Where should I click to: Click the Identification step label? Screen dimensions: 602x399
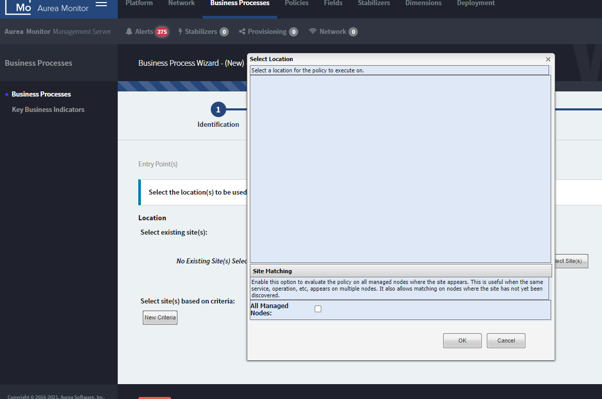(218, 124)
